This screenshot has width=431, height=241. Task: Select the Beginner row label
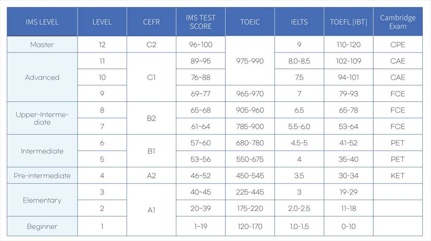tap(42, 226)
